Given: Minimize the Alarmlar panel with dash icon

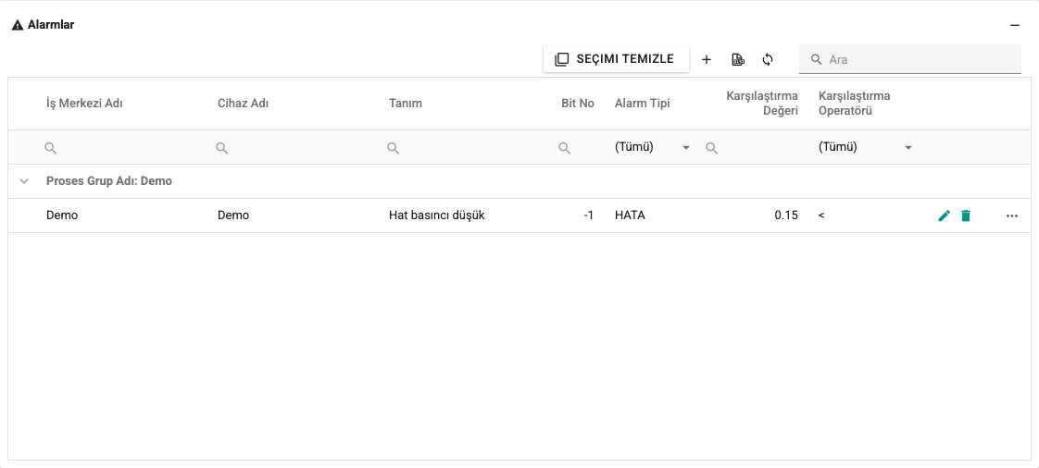Looking at the screenshot, I should pyautogui.click(x=1015, y=25).
